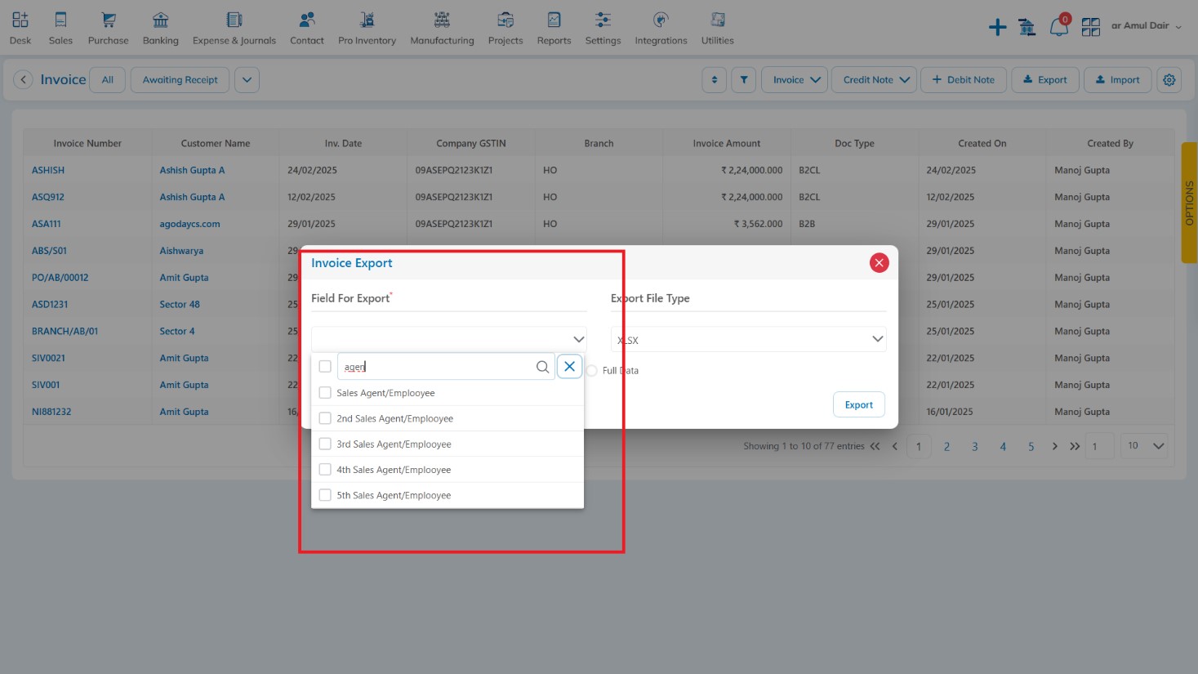1198x674 pixels.
Task: Sort by Customer Name column header
Action: pos(216,143)
